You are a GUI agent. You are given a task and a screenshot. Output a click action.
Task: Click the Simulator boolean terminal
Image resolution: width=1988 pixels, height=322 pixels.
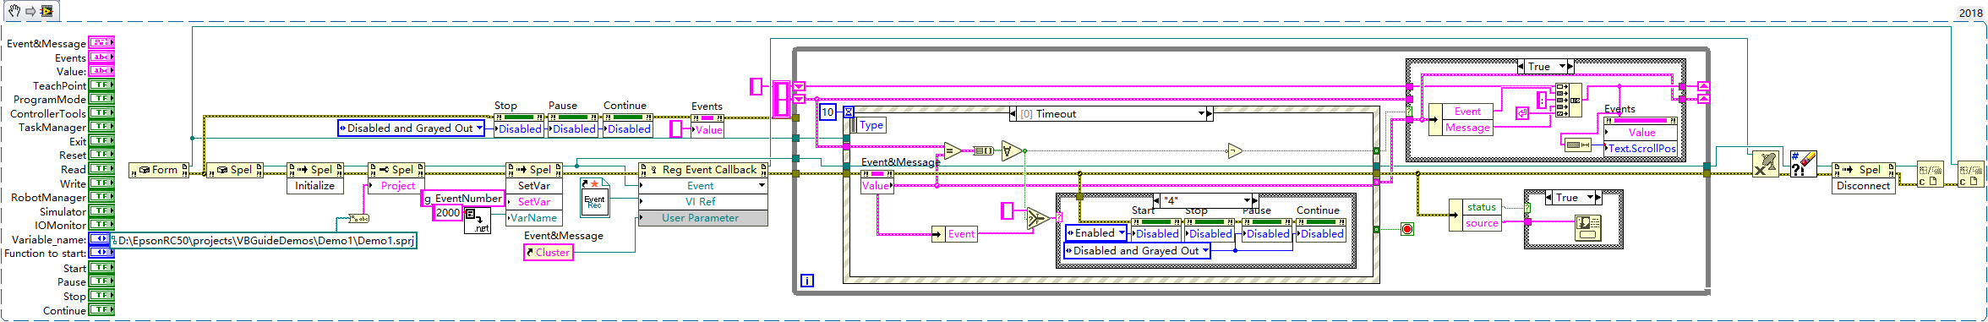point(101,211)
